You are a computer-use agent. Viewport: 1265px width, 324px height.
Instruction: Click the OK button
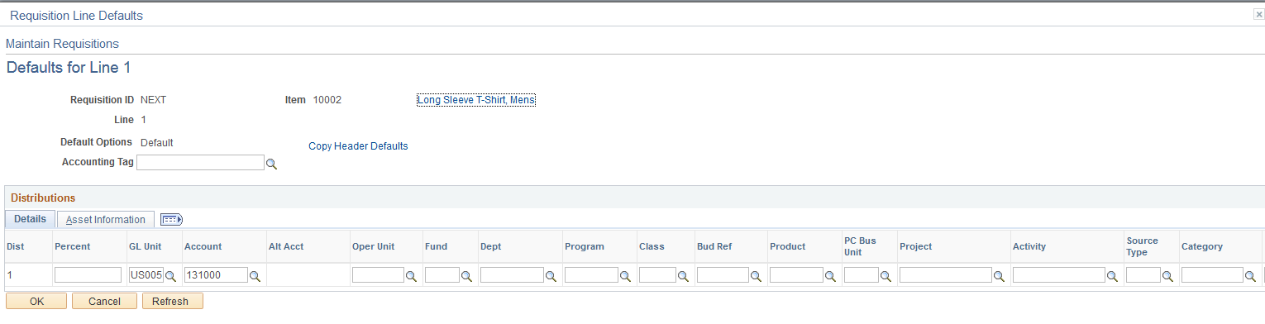(36, 302)
